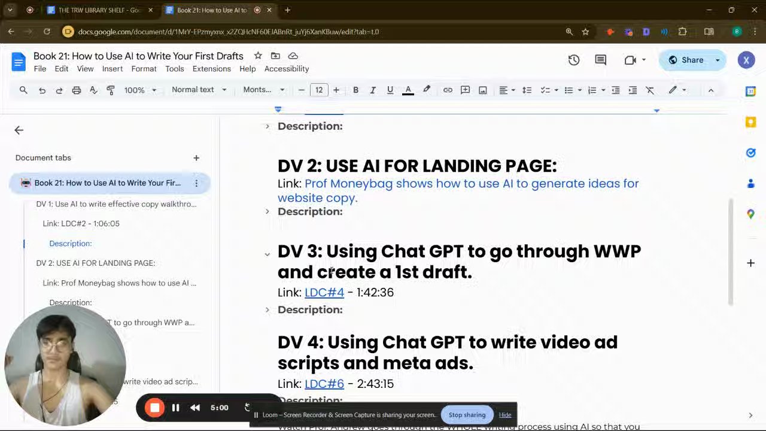Open the font family dropdown
766x431 pixels.
(263, 90)
